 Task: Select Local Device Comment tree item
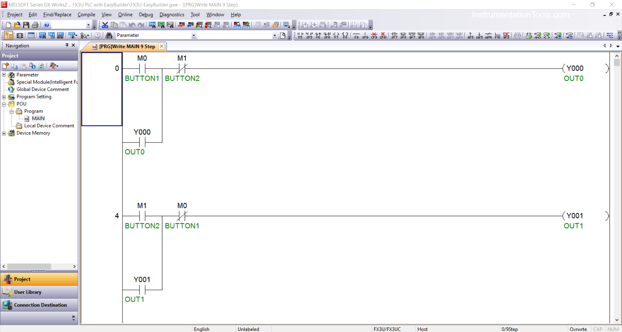pyautogui.click(x=49, y=126)
